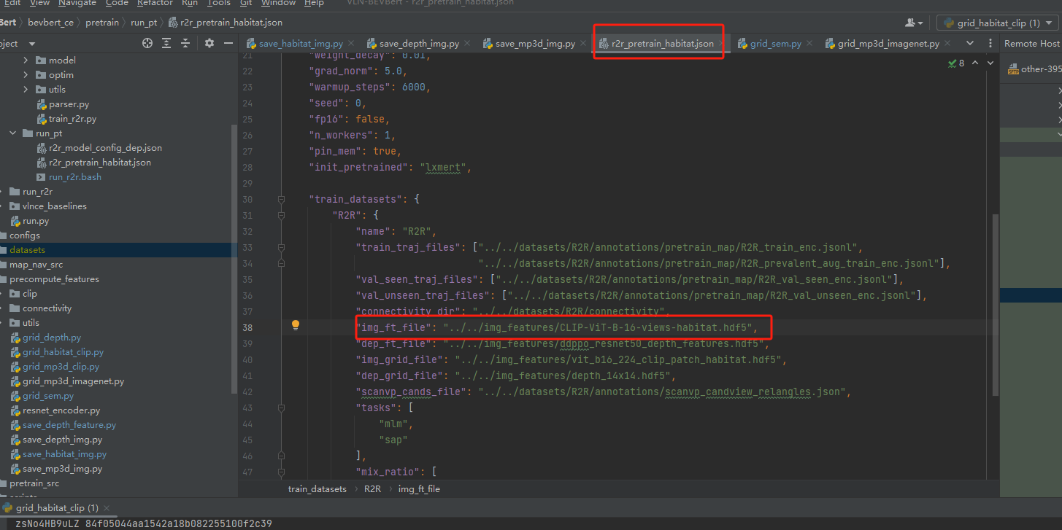Select scroll from source icon in Project toolbar
Screen dimensions: 1062x530
[147, 43]
